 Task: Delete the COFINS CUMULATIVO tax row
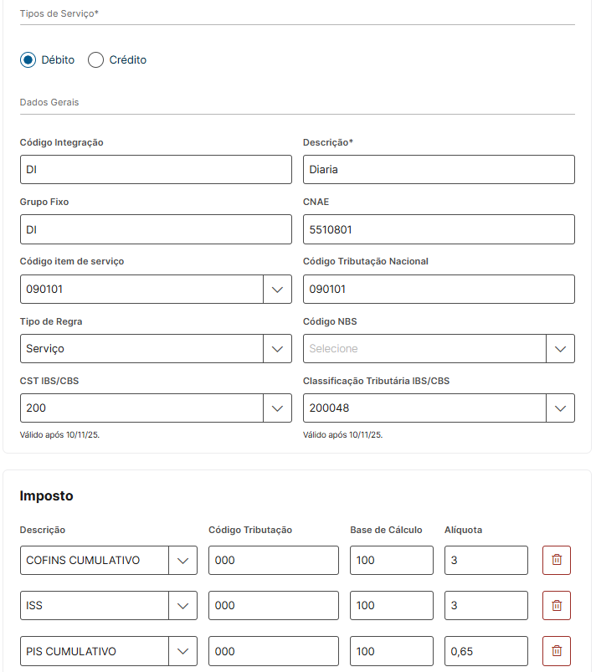pos(557,560)
